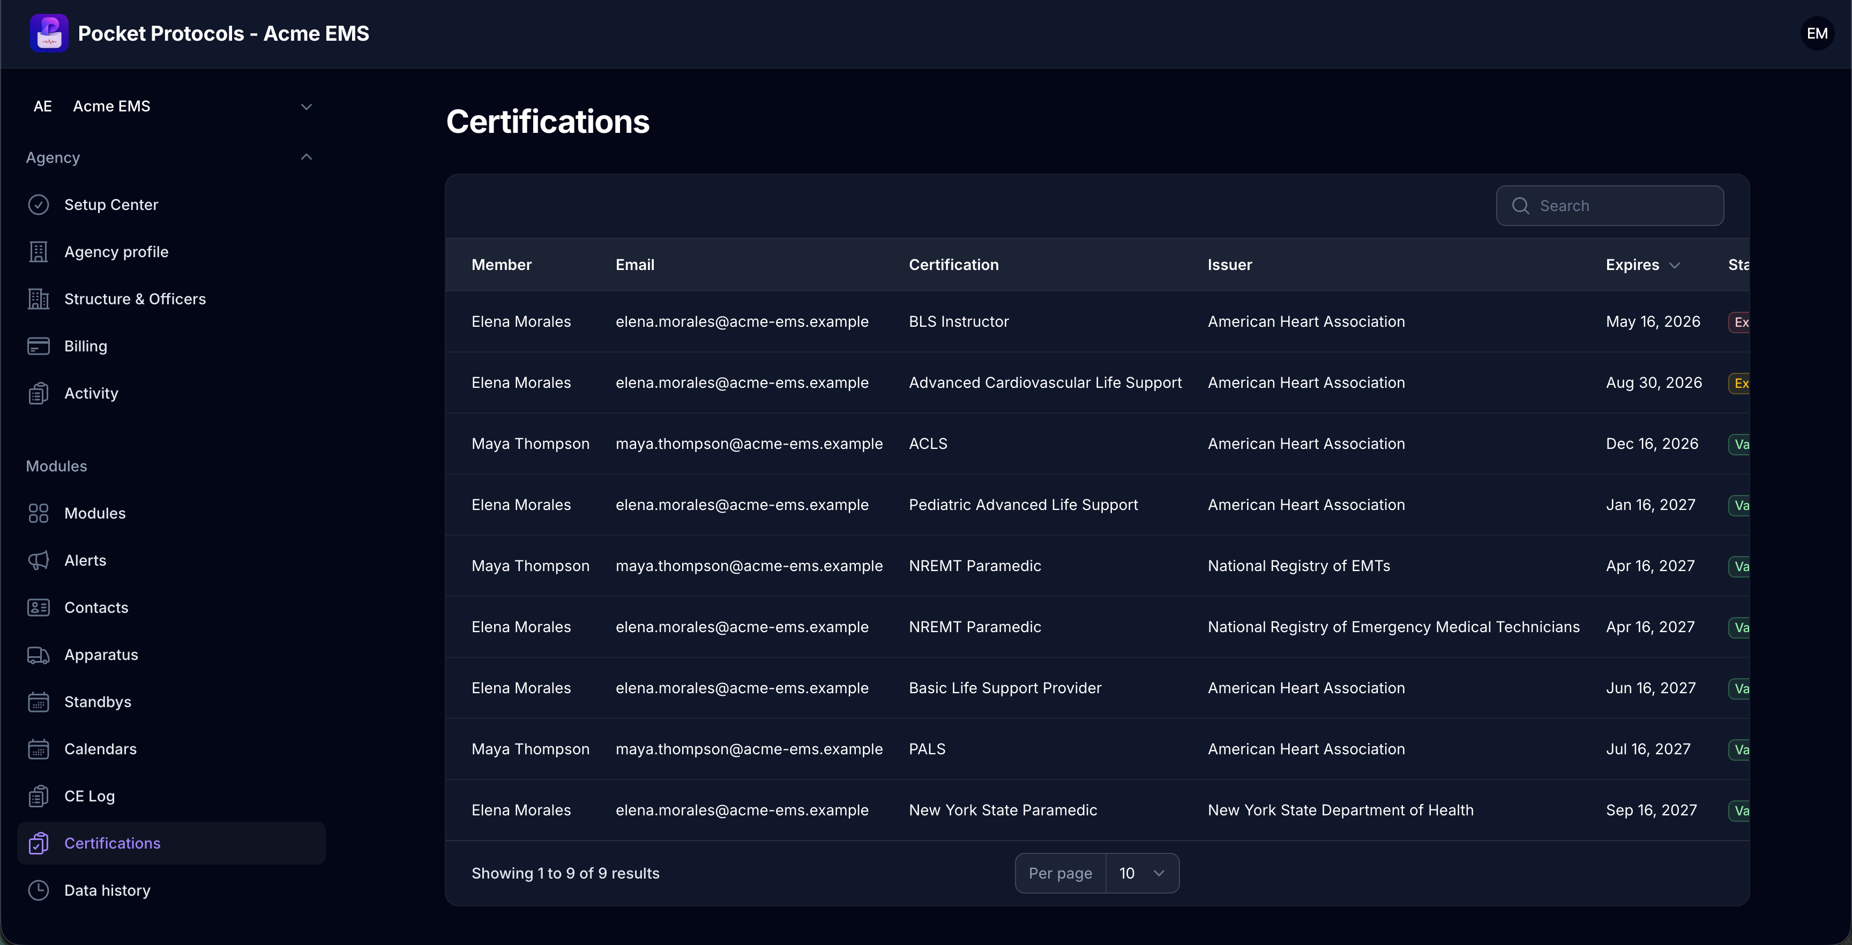The height and width of the screenshot is (945, 1852).
Task: Click Advanced Cardiovascular Life Support cell
Action: (x=1046, y=383)
